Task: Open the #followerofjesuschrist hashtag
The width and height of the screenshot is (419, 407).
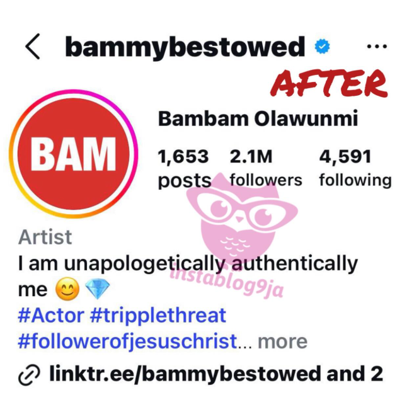Action: click(x=127, y=341)
